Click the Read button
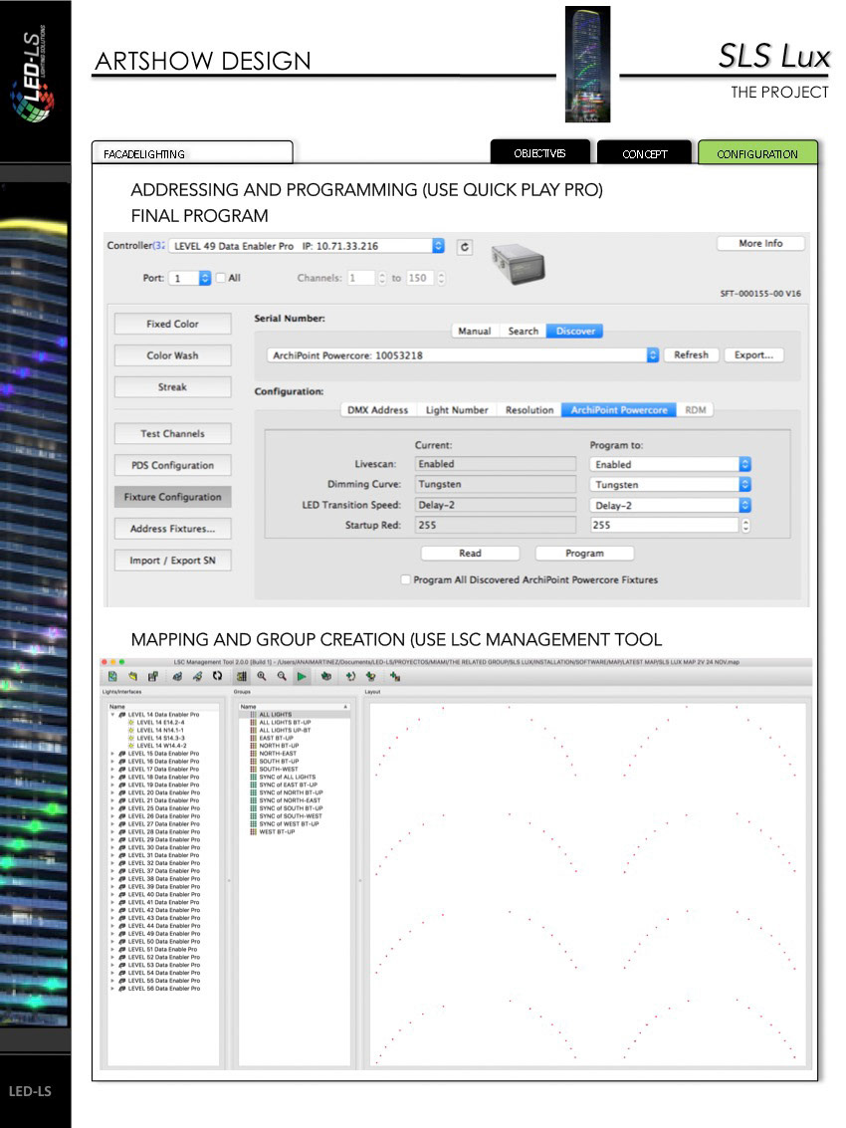The width and height of the screenshot is (846, 1128). 470,554
